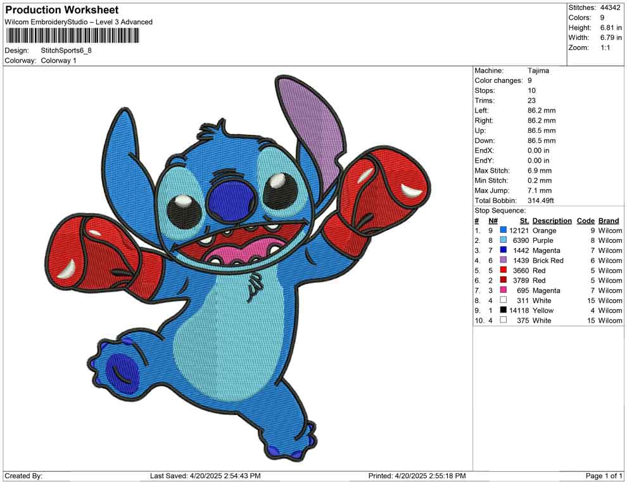
Task: Click the 'Colorway 1' value
Action: point(58,61)
